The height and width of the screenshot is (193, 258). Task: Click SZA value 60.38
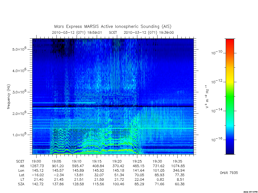(179, 184)
